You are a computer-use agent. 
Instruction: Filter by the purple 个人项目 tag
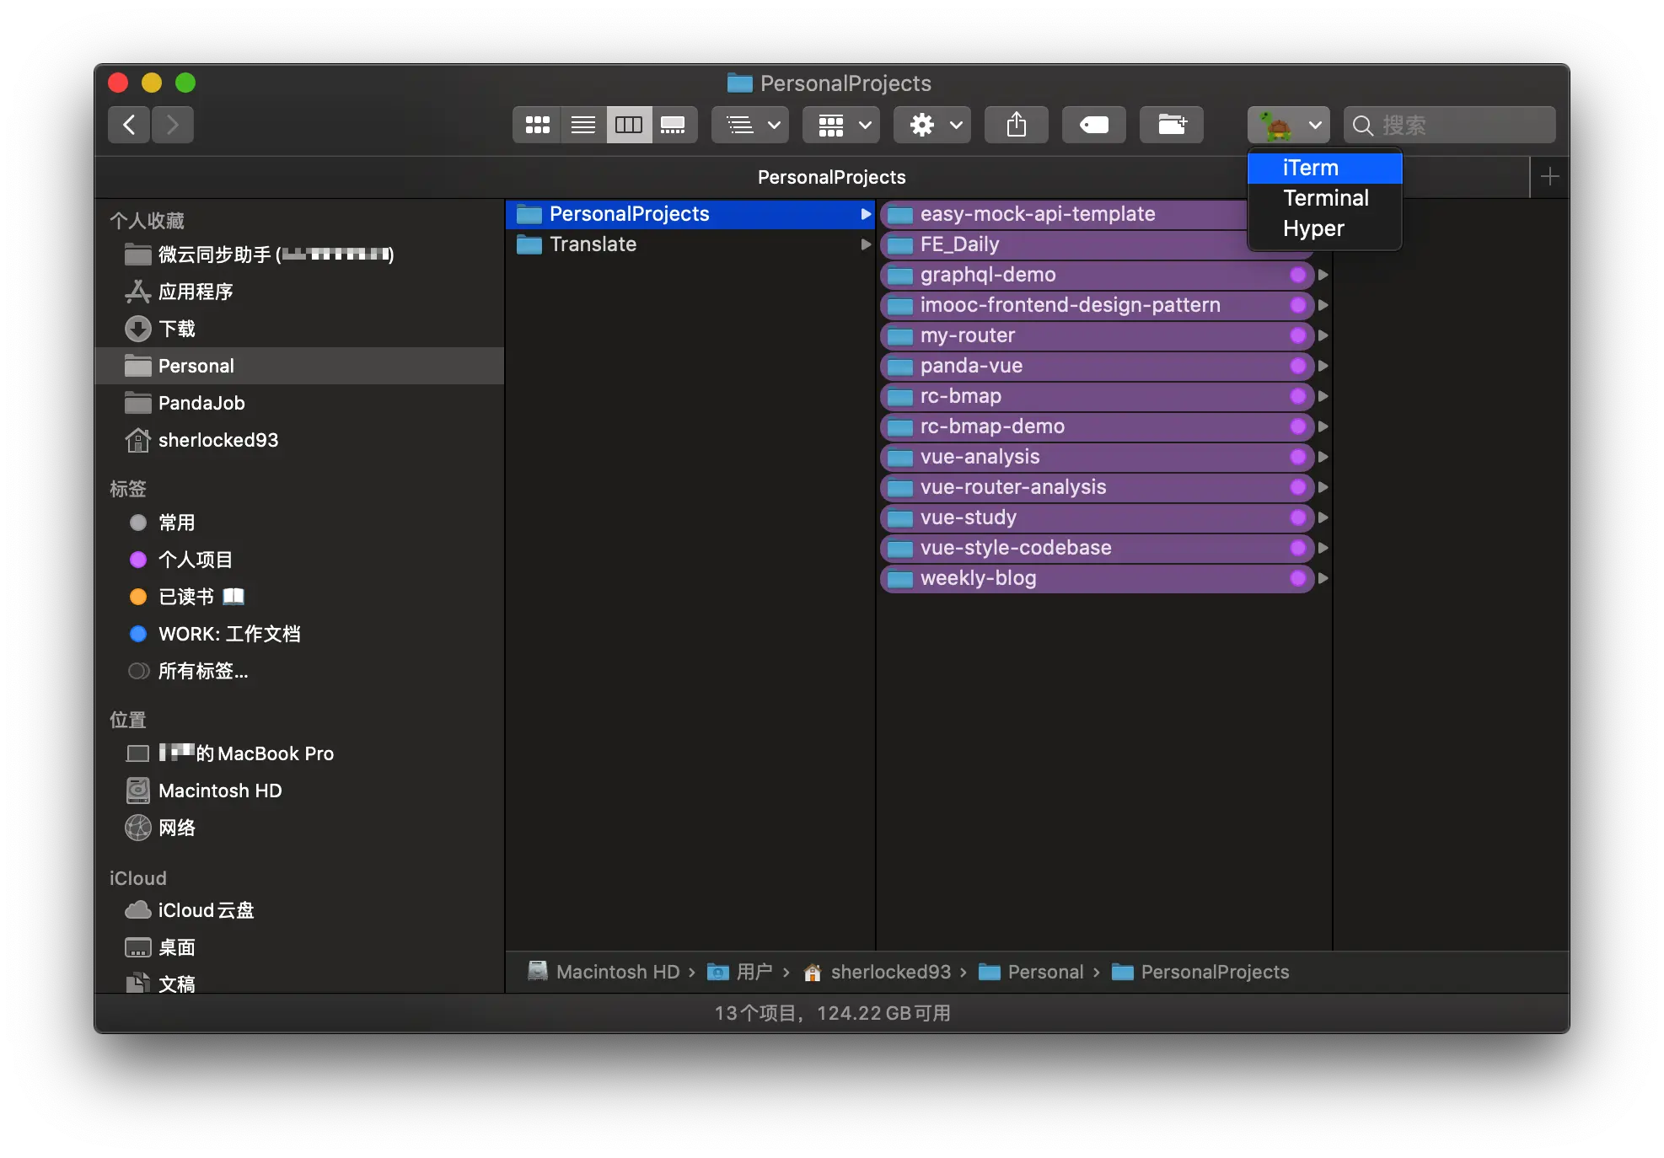pos(299,560)
